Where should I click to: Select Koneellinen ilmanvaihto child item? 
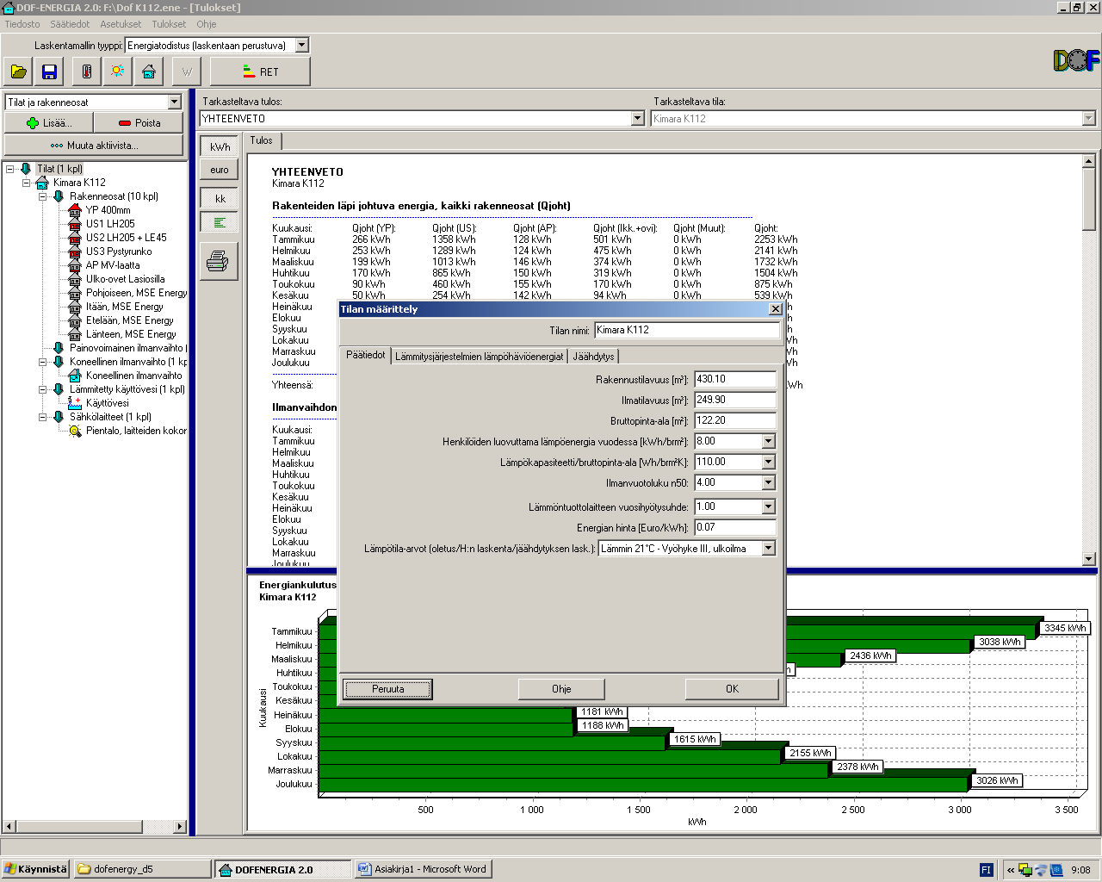click(x=133, y=376)
